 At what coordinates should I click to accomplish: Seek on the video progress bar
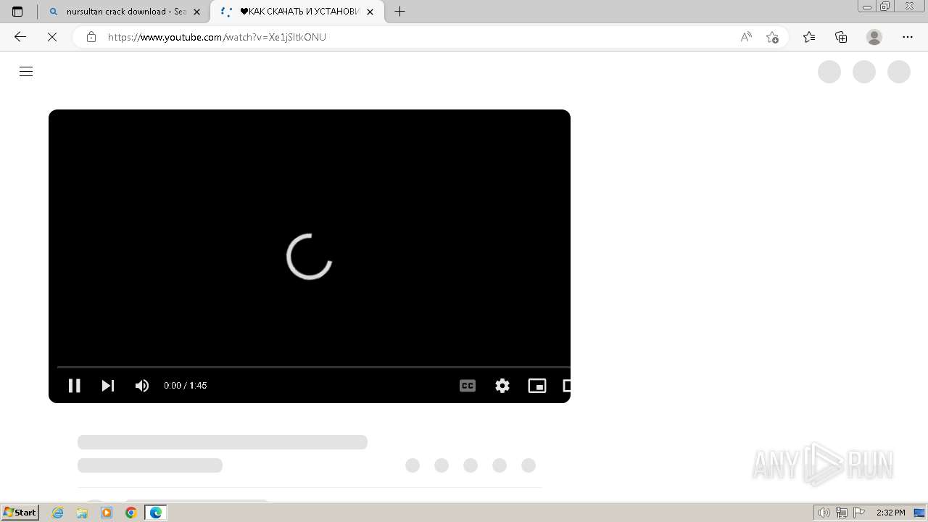pos(313,367)
